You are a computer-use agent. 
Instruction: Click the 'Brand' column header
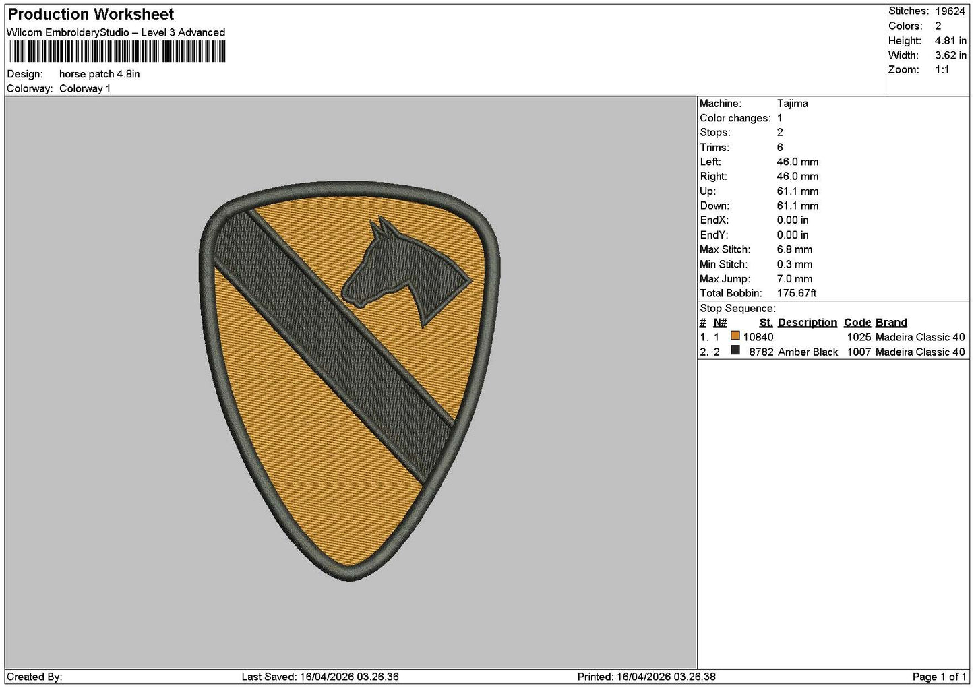(x=891, y=323)
